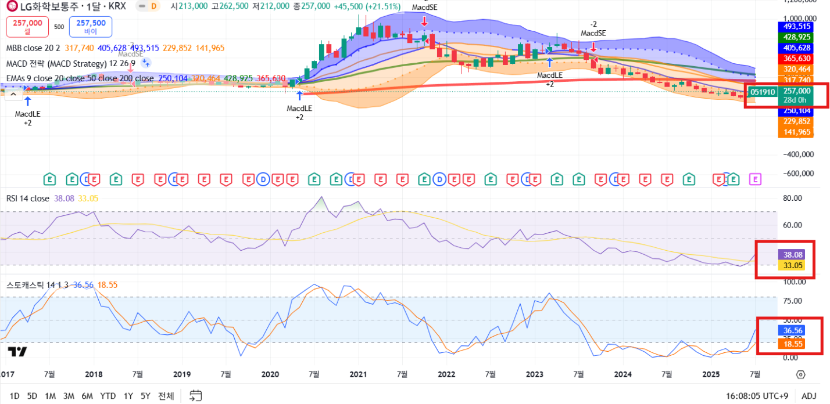The width and height of the screenshot is (830, 404).
Task: Select the RSI 14 close legend
Action: point(28,199)
